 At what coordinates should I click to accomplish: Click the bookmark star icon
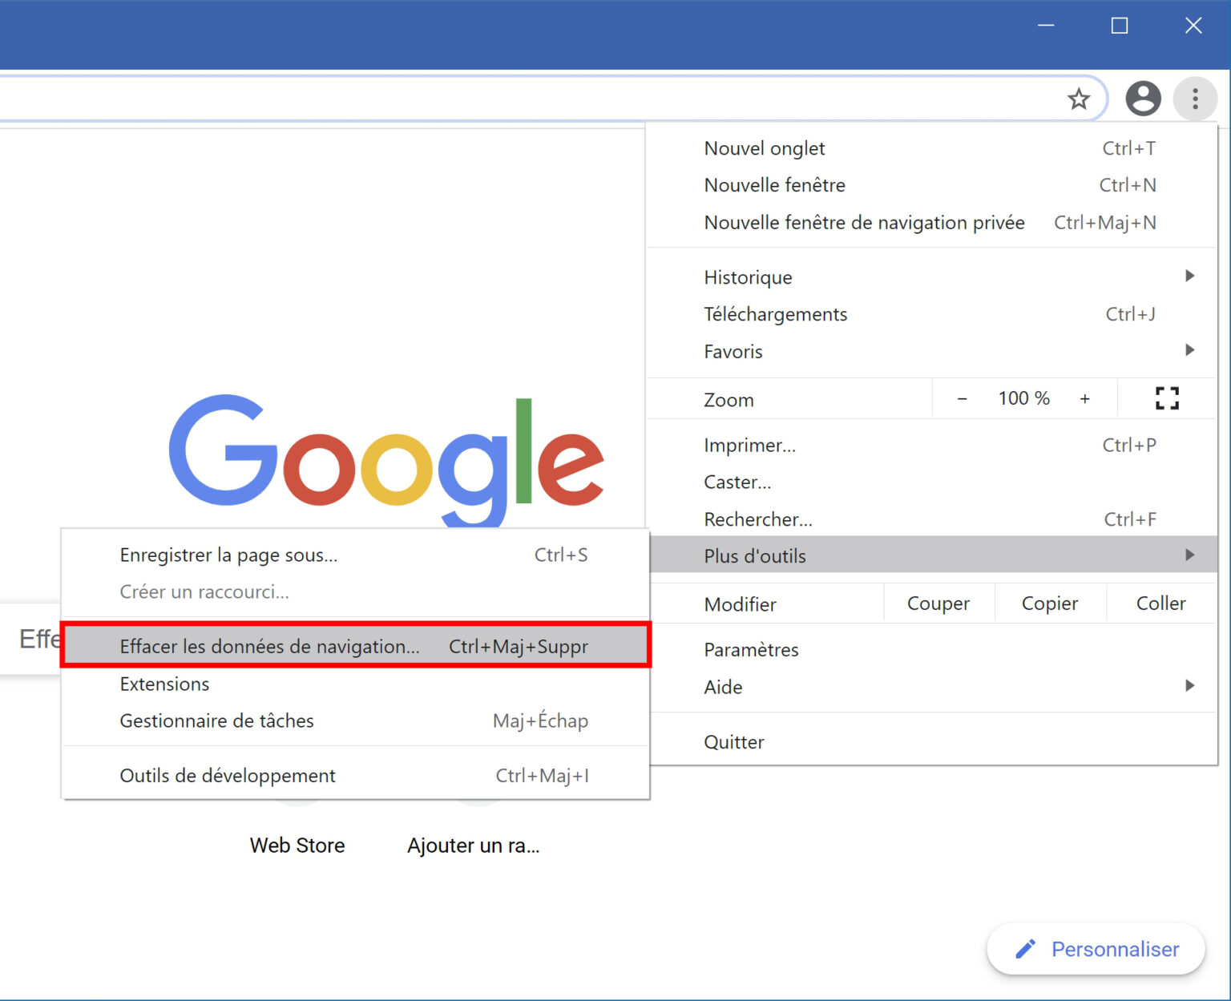1079,99
